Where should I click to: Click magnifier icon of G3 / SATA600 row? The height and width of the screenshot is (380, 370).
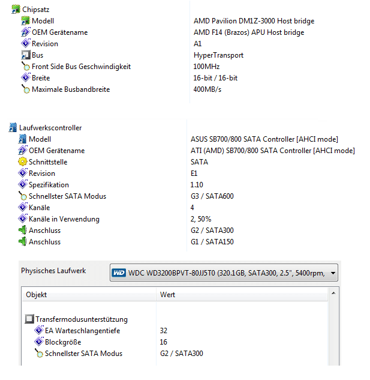pyautogui.click(x=22, y=196)
